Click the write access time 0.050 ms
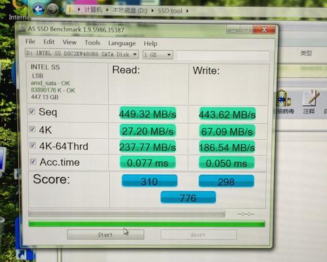327x262 pixels. pos(226,163)
